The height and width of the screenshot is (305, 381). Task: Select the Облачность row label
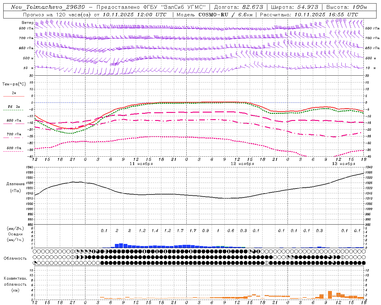15,259
